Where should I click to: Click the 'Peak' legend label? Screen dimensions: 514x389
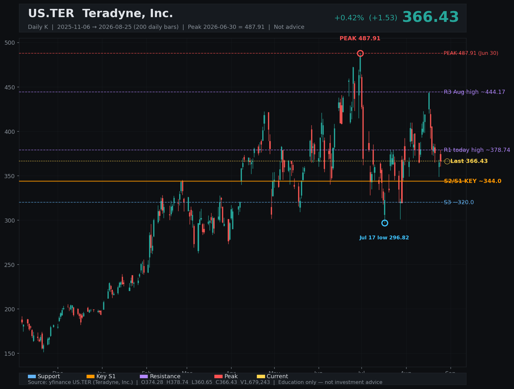click(231, 376)
